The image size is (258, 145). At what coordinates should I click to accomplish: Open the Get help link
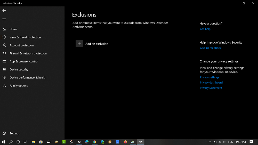tap(205, 29)
